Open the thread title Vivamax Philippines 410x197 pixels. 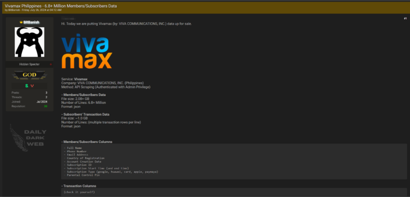[x=61, y=6]
